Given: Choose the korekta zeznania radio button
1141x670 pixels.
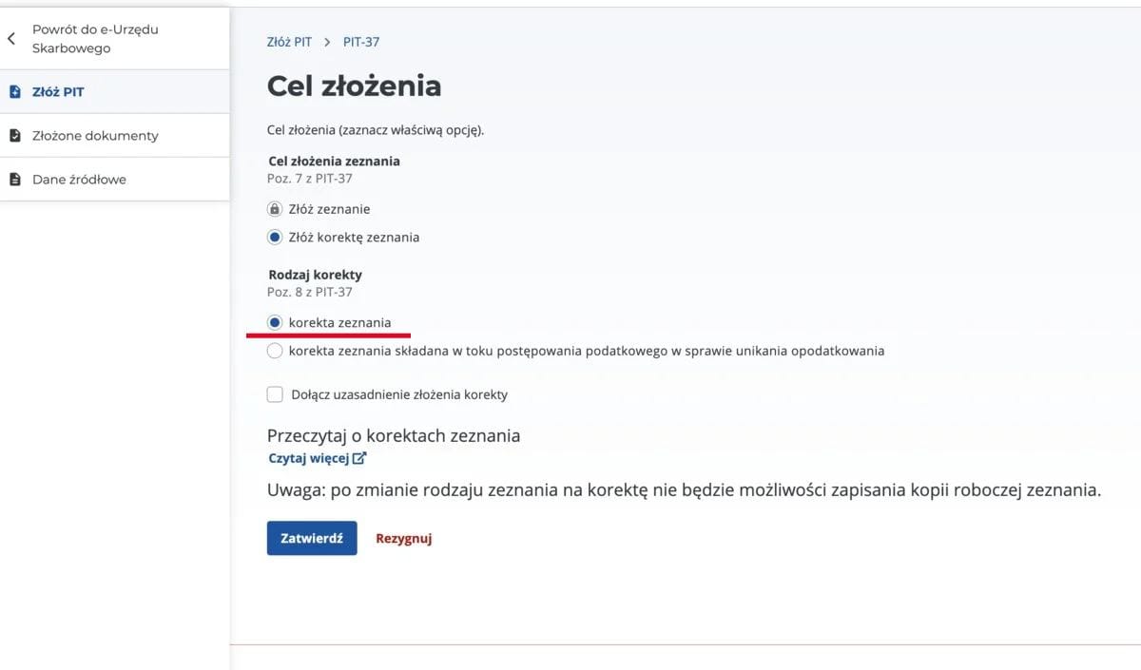Looking at the screenshot, I should tap(275, 323).
